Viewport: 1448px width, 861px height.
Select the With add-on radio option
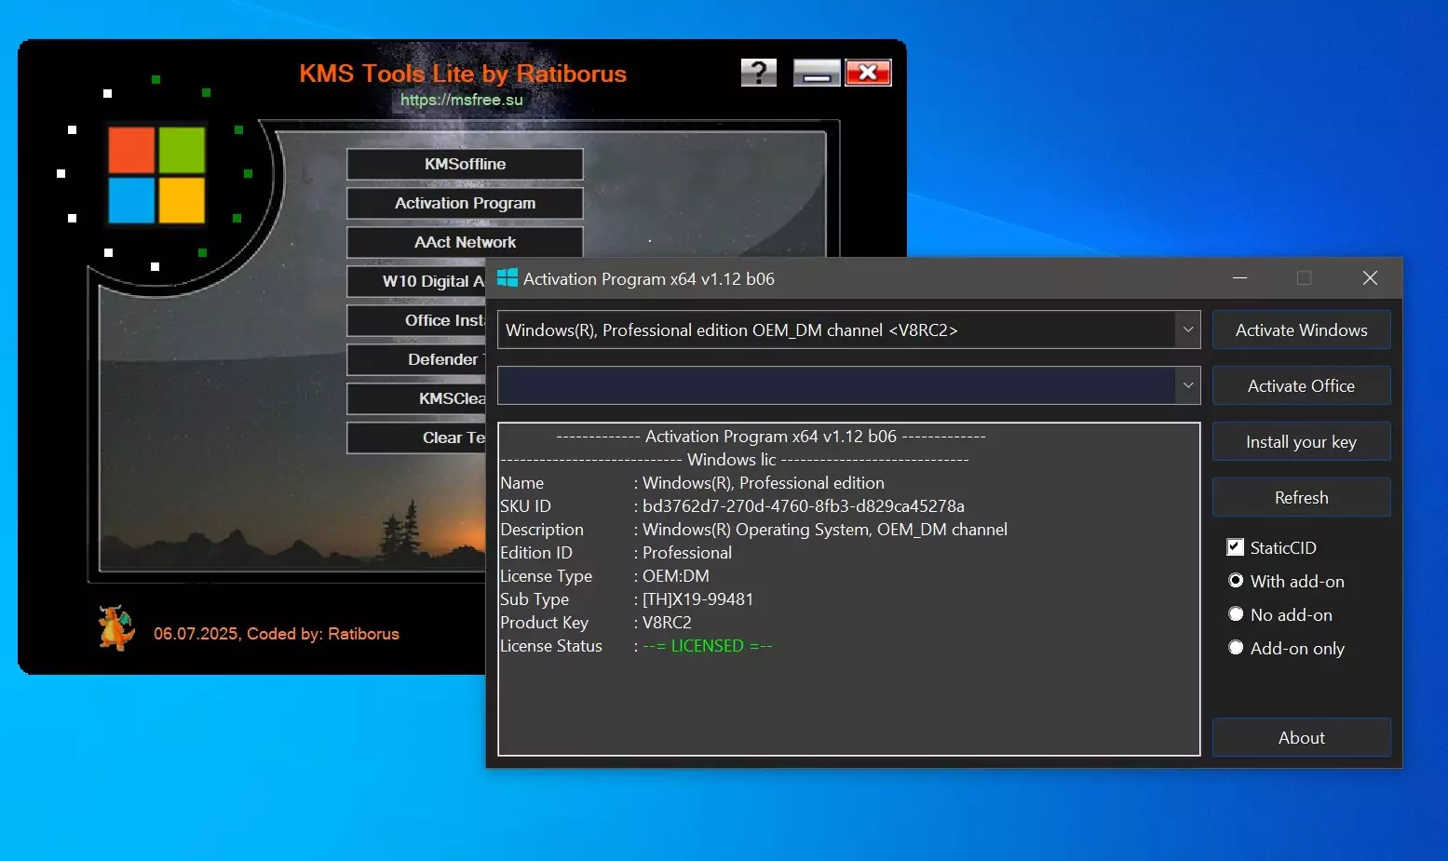pos(1236,581)
